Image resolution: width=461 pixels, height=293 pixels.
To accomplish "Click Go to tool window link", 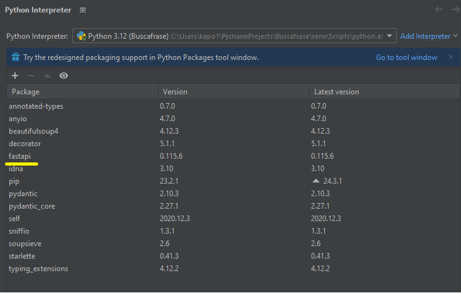I will tap(406, 57).
